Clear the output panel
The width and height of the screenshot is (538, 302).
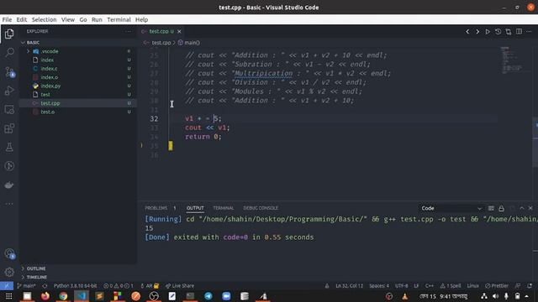pyautogui.click(x=491, y=208)
